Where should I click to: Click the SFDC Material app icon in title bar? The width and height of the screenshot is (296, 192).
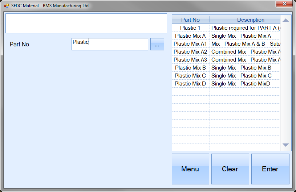6,6
